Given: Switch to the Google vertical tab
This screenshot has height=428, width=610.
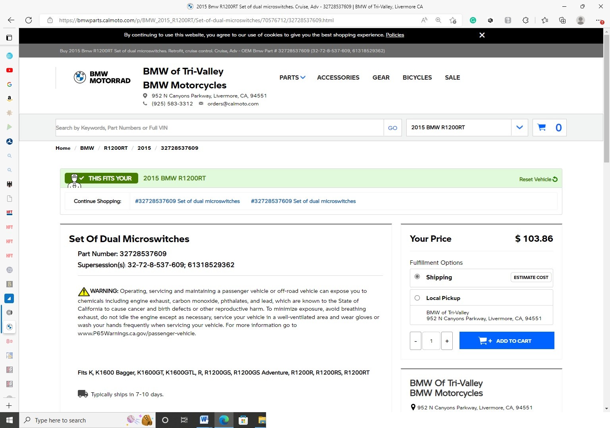Looking at the screenshot, I should 10,84.
